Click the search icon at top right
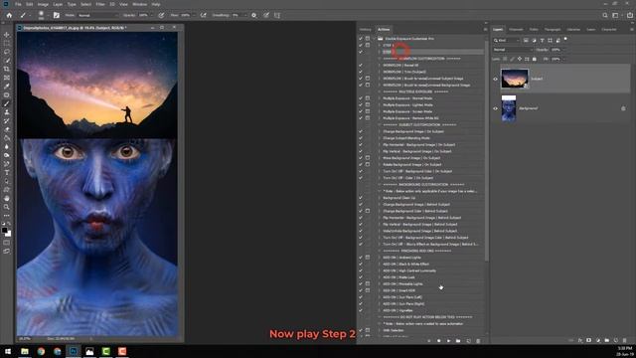Screen dimensions: 636x358 605,15
